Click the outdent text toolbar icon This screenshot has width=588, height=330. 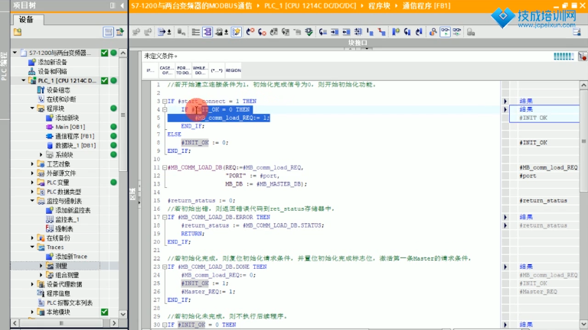coord(346,32)
